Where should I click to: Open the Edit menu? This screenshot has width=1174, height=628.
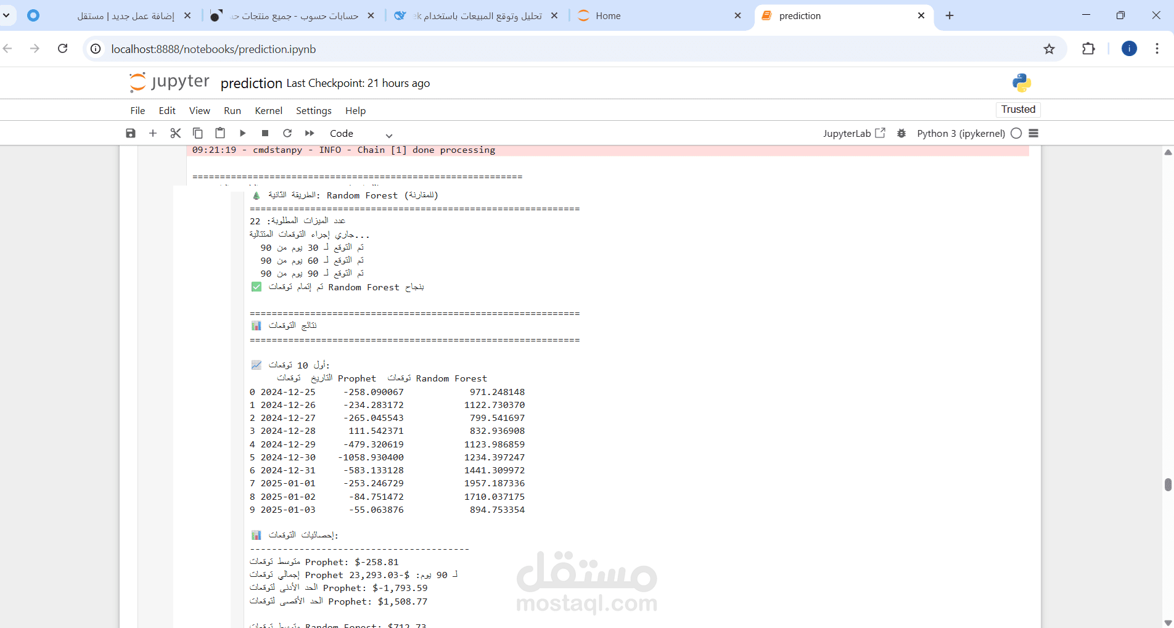pyautogui.click(x=167, y=111)
